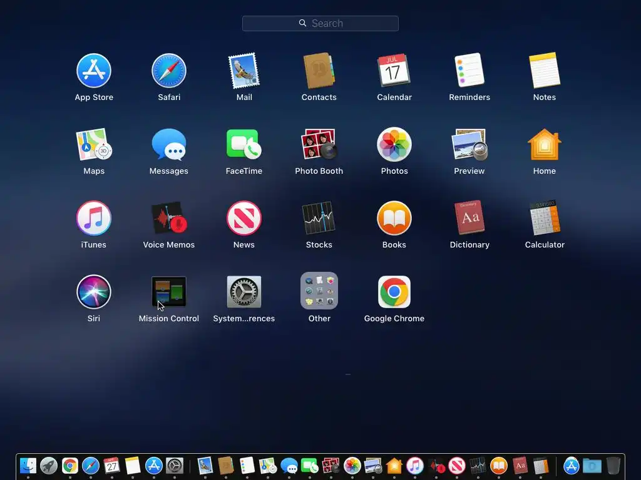Image resolution: width=641 pixels, height=480 pixels.
Task: Open Dictionary from Launchpad grid
Action: pyautogui.click(x=469, y=217)
